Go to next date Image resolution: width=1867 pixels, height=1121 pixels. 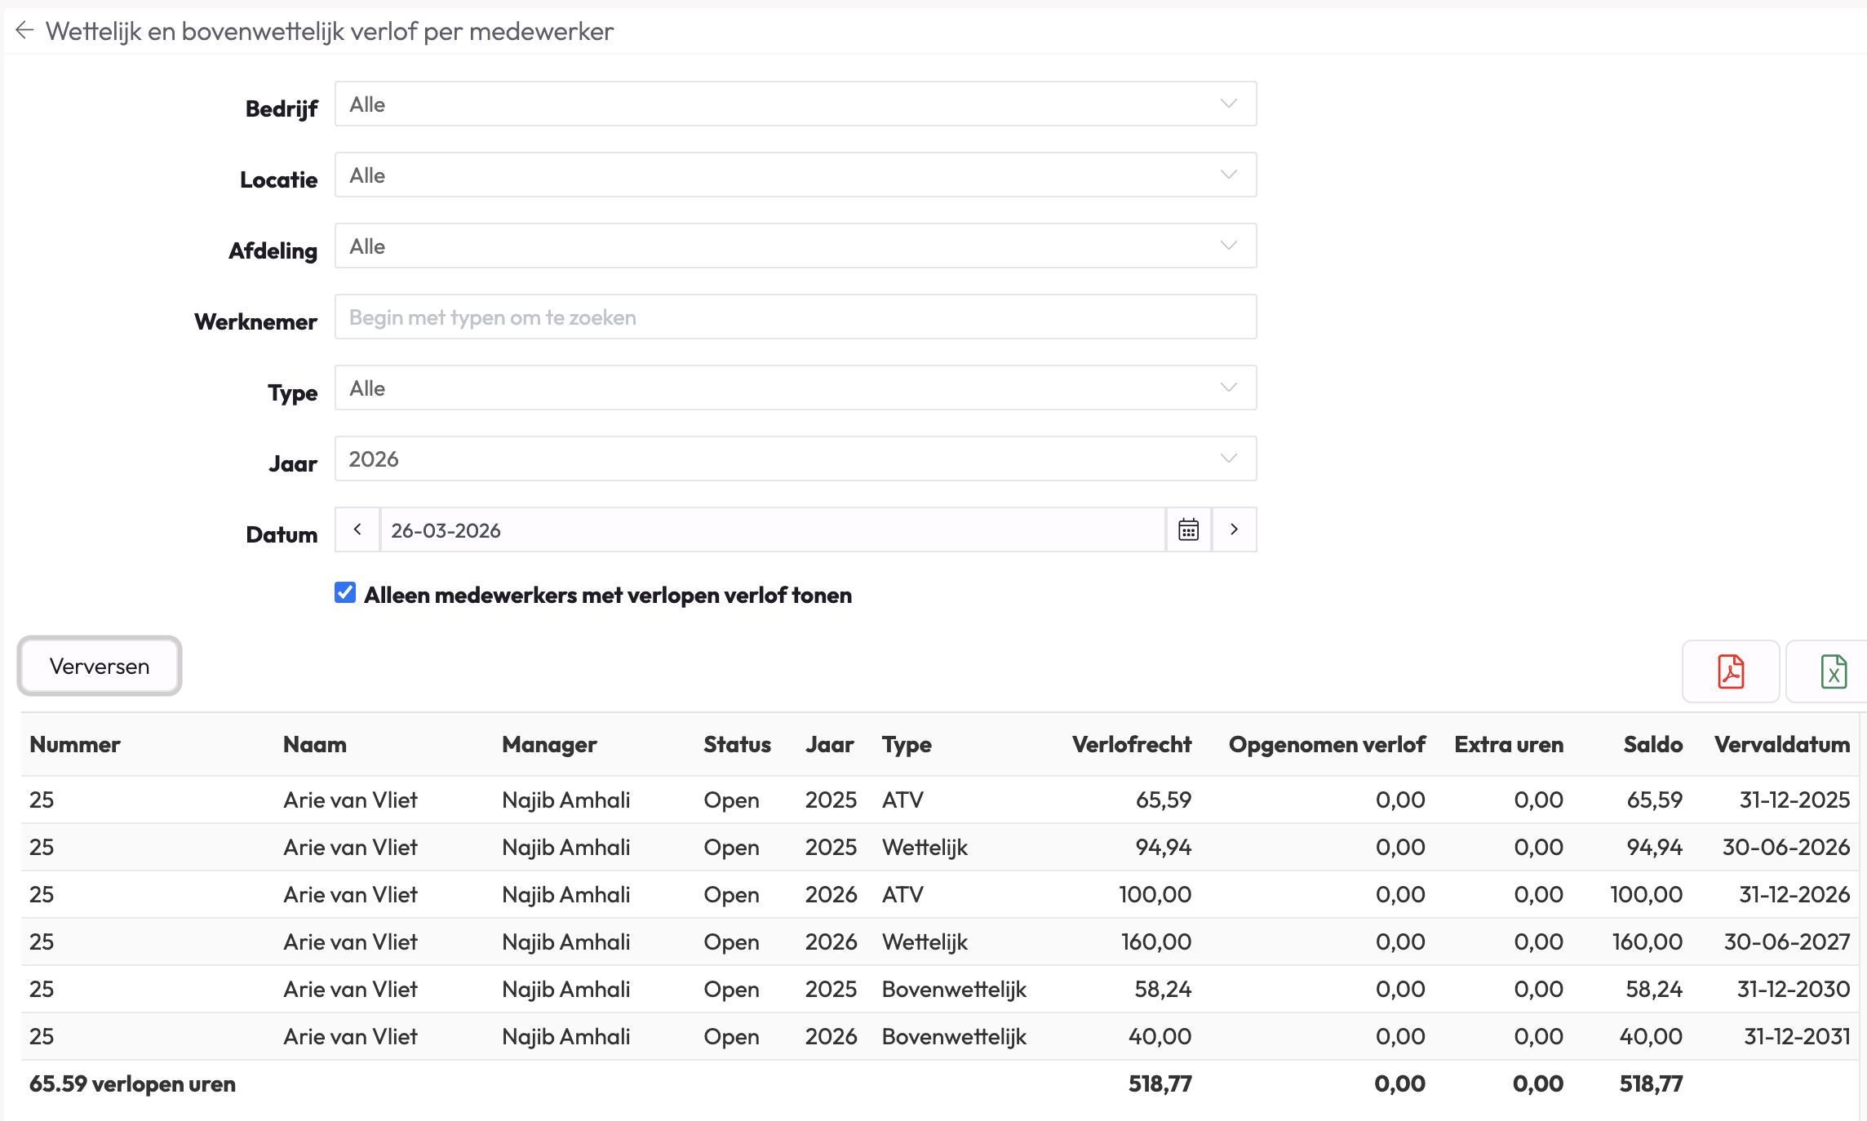point(1234,530)
